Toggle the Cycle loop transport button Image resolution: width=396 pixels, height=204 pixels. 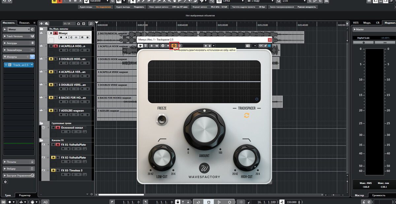[198, 202]
